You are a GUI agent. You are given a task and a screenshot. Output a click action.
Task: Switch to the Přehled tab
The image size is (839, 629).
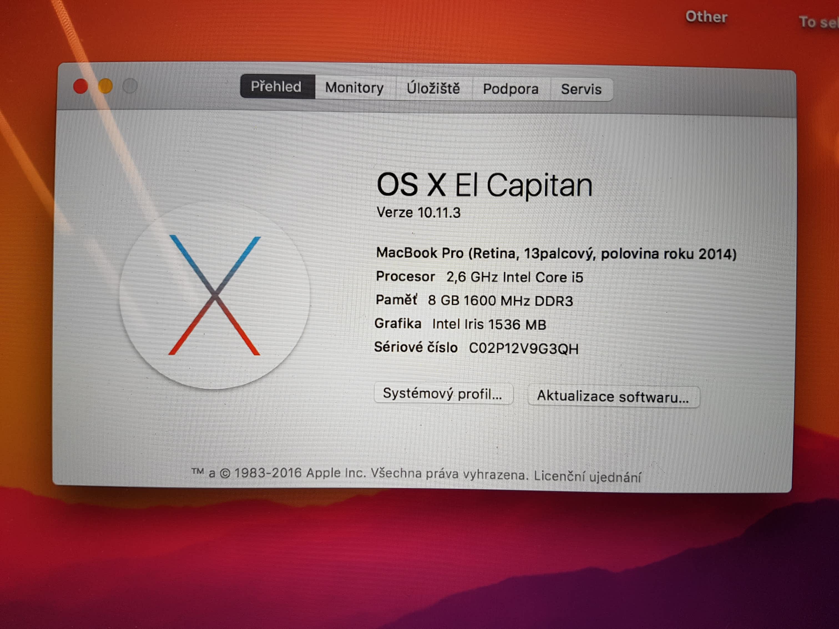click(277, 87)
